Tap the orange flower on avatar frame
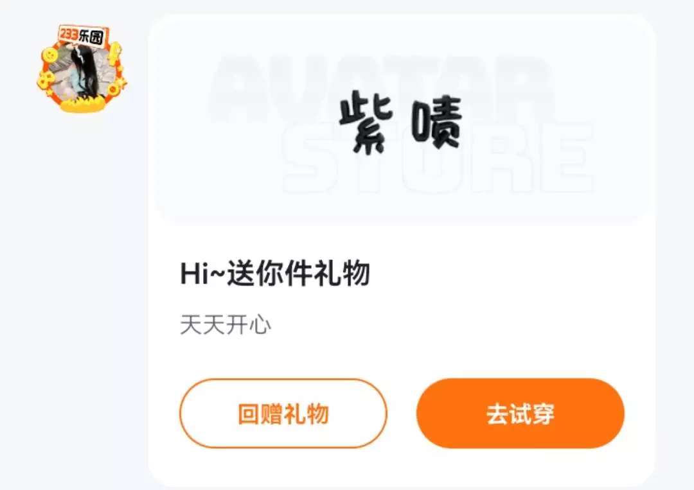 click(45, 80)
